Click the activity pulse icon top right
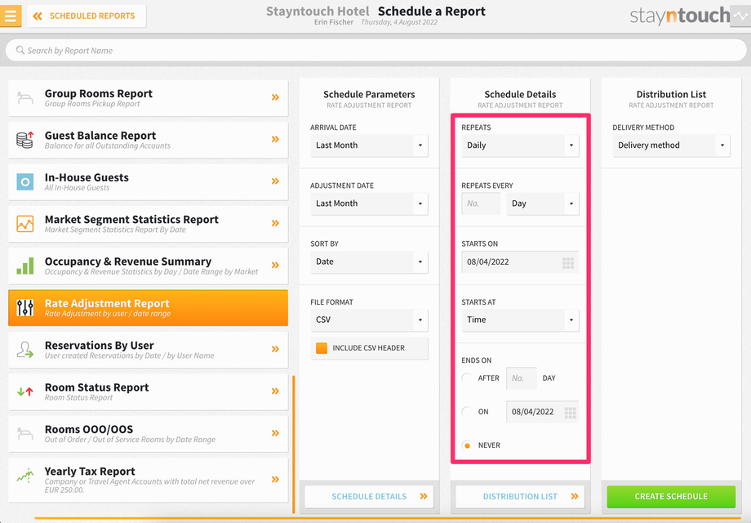 tap(740, 16)
